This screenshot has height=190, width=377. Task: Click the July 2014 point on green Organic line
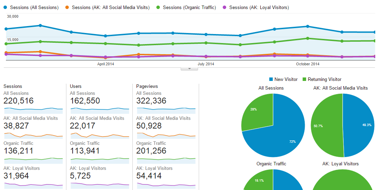[x=206, y=43]
